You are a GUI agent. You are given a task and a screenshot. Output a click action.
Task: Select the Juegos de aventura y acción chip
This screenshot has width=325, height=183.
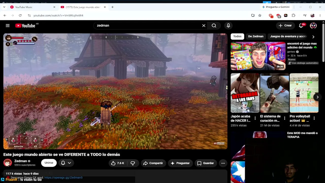(288, 36)
